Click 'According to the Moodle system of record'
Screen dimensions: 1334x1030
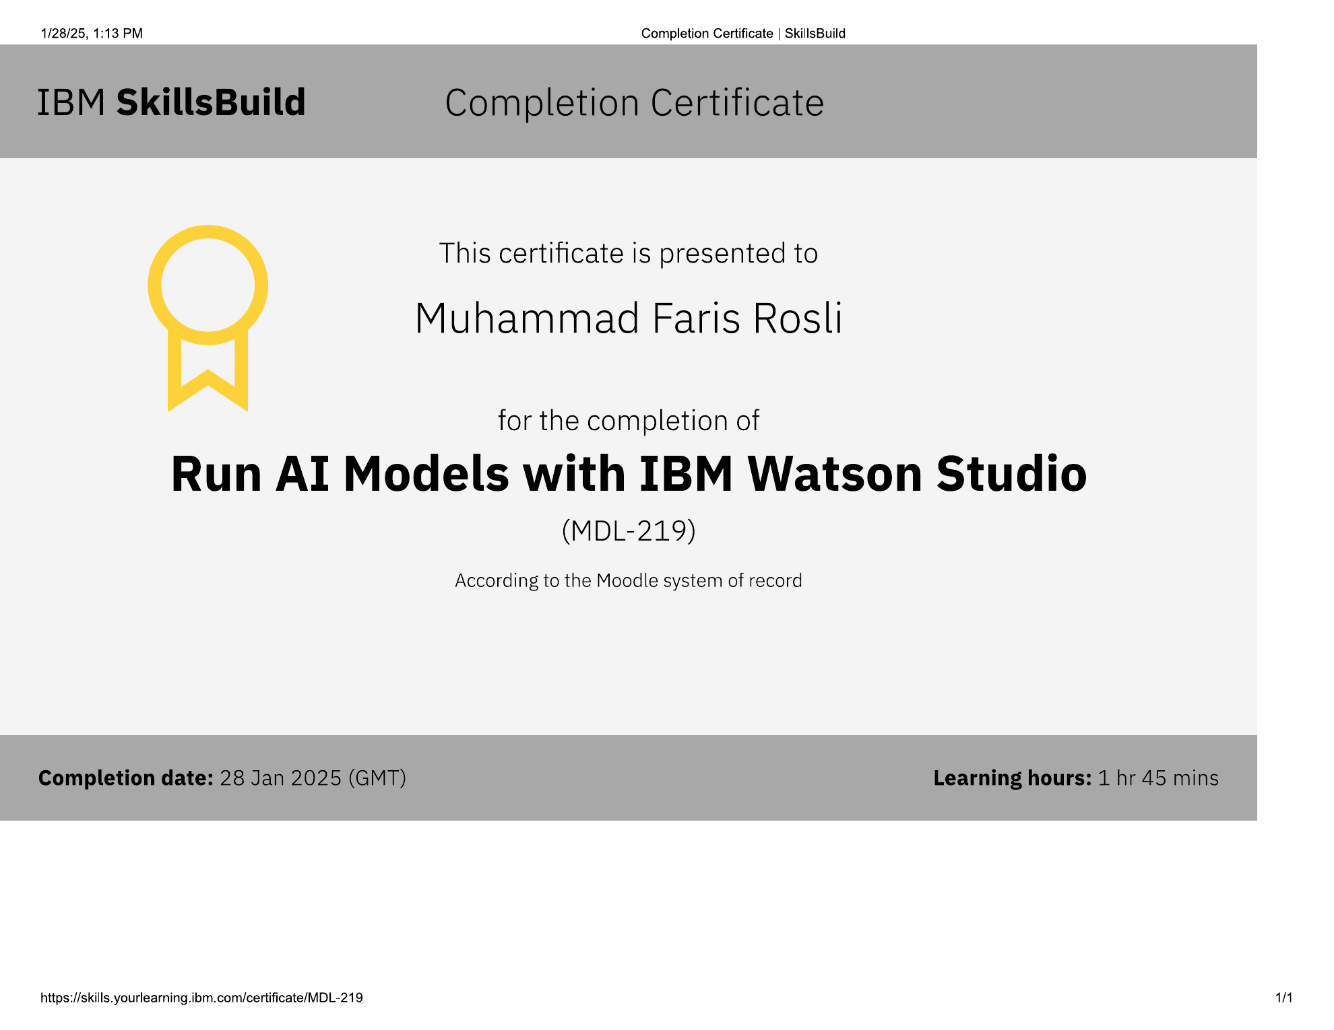pyautogui.click(x=629, y=580)
